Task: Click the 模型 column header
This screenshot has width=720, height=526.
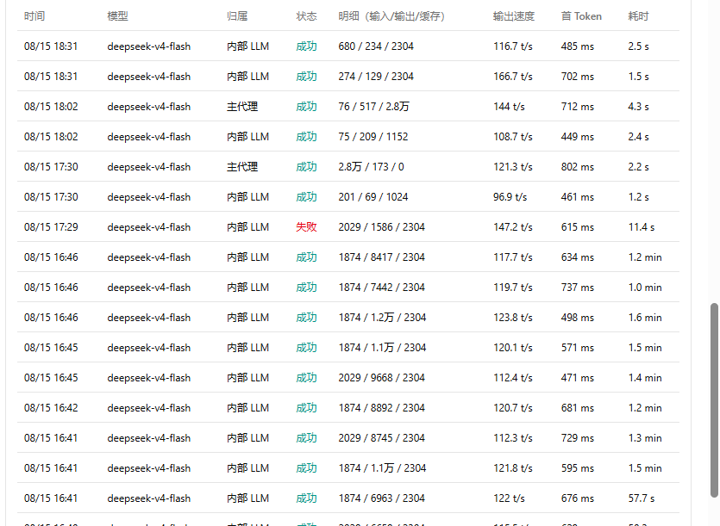Action: click(117, 16)
